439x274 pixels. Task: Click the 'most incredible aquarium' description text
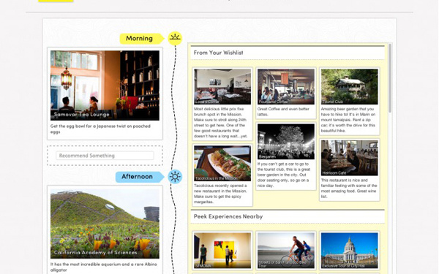tap(104, 267)
